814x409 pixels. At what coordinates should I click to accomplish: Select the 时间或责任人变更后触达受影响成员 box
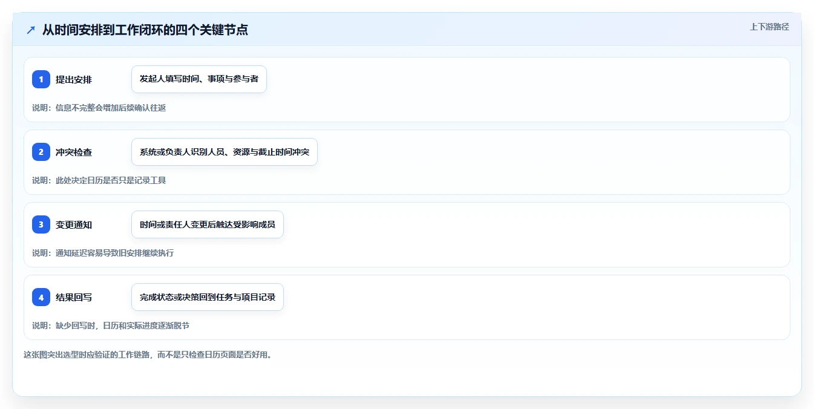(x=208, y=224)
